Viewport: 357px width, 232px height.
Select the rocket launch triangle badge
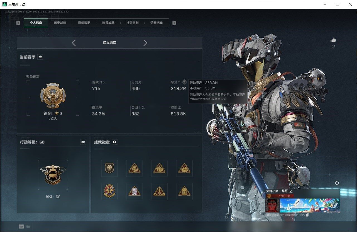click(x=159, y=191)
